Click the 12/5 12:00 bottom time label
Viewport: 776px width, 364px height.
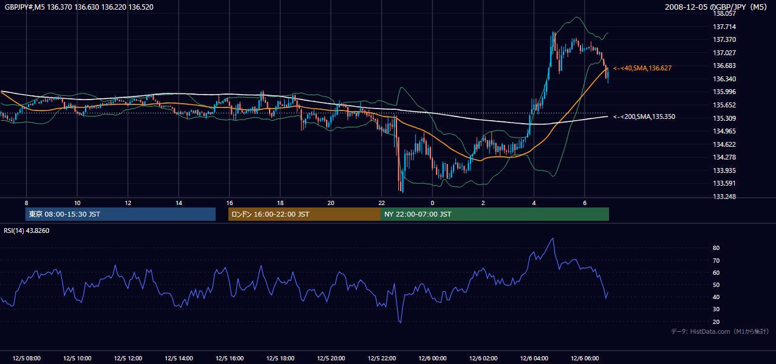point(128,359)
